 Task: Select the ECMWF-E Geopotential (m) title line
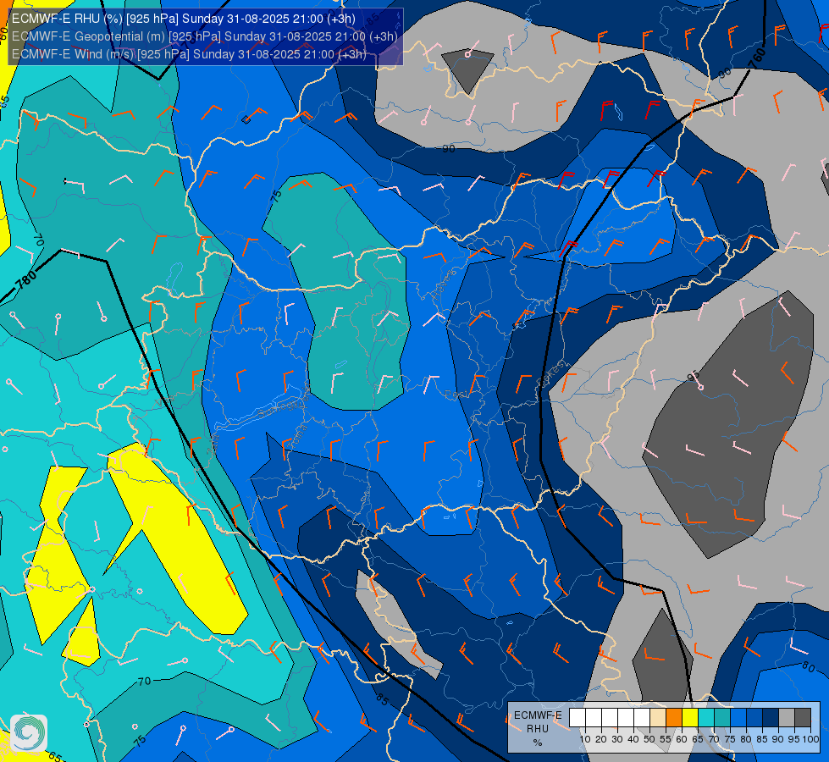tap(204, 36)
